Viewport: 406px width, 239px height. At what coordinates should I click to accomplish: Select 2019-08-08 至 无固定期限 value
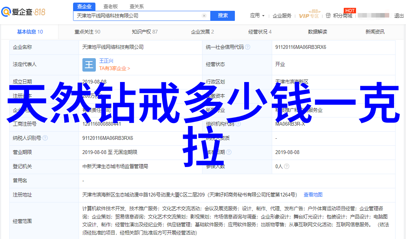110,152
